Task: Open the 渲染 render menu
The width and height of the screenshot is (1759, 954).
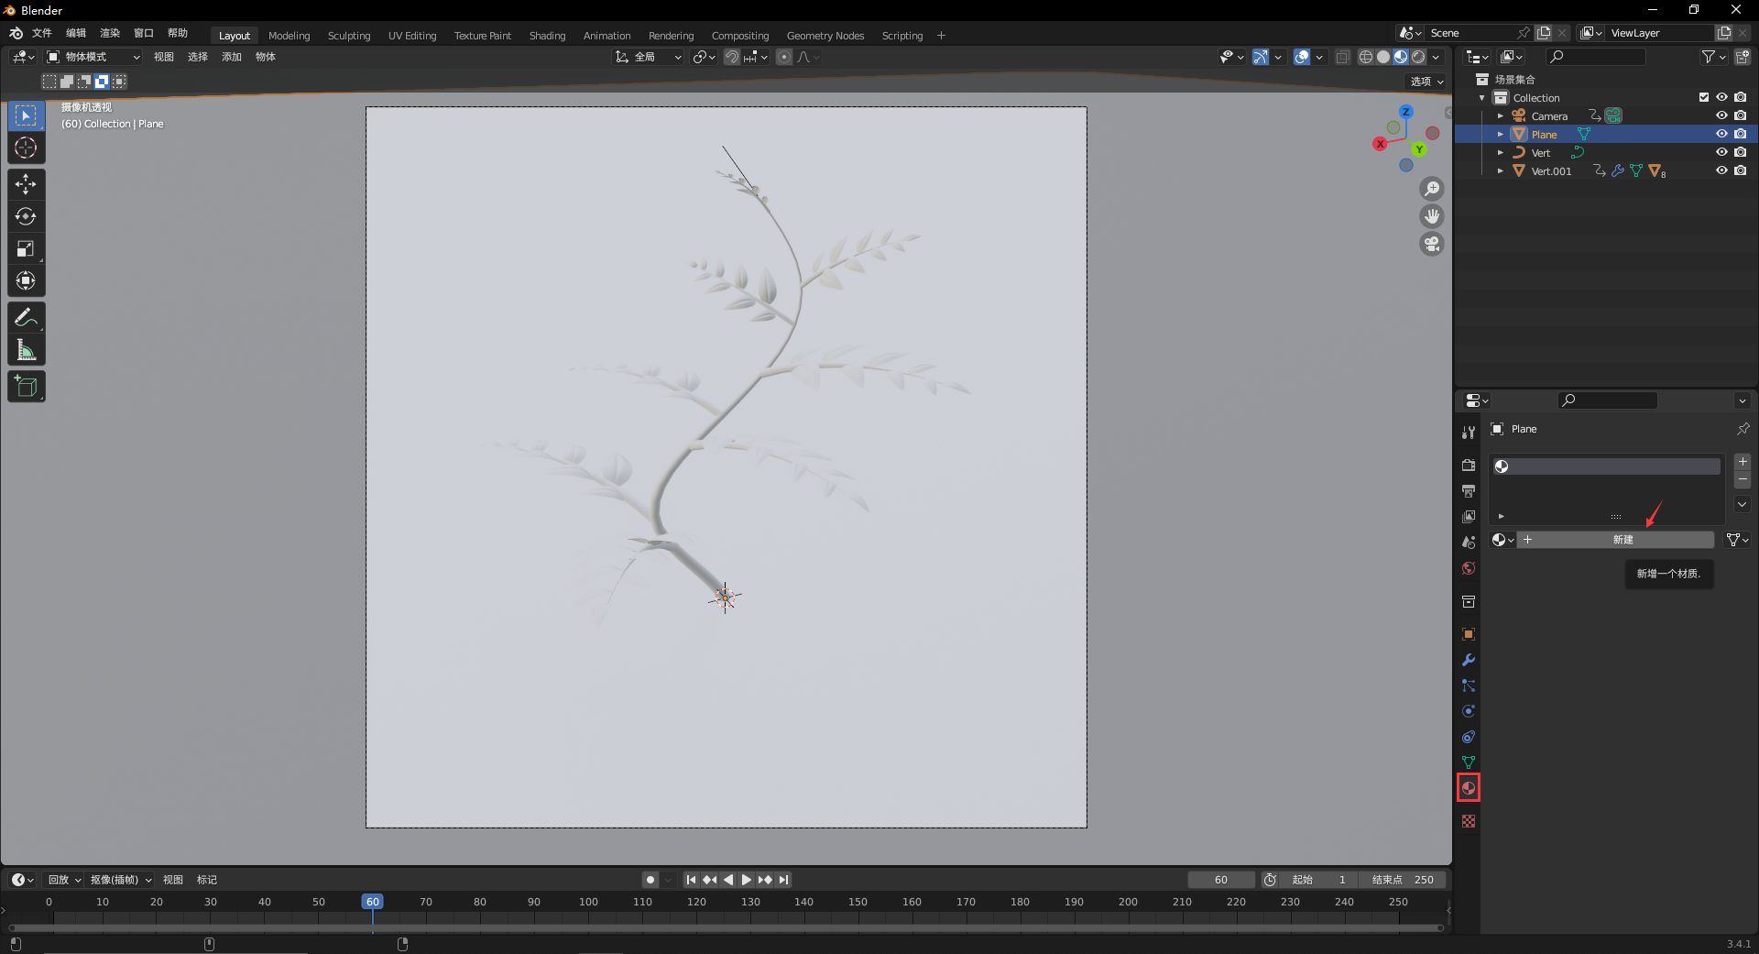Action: 110,33
